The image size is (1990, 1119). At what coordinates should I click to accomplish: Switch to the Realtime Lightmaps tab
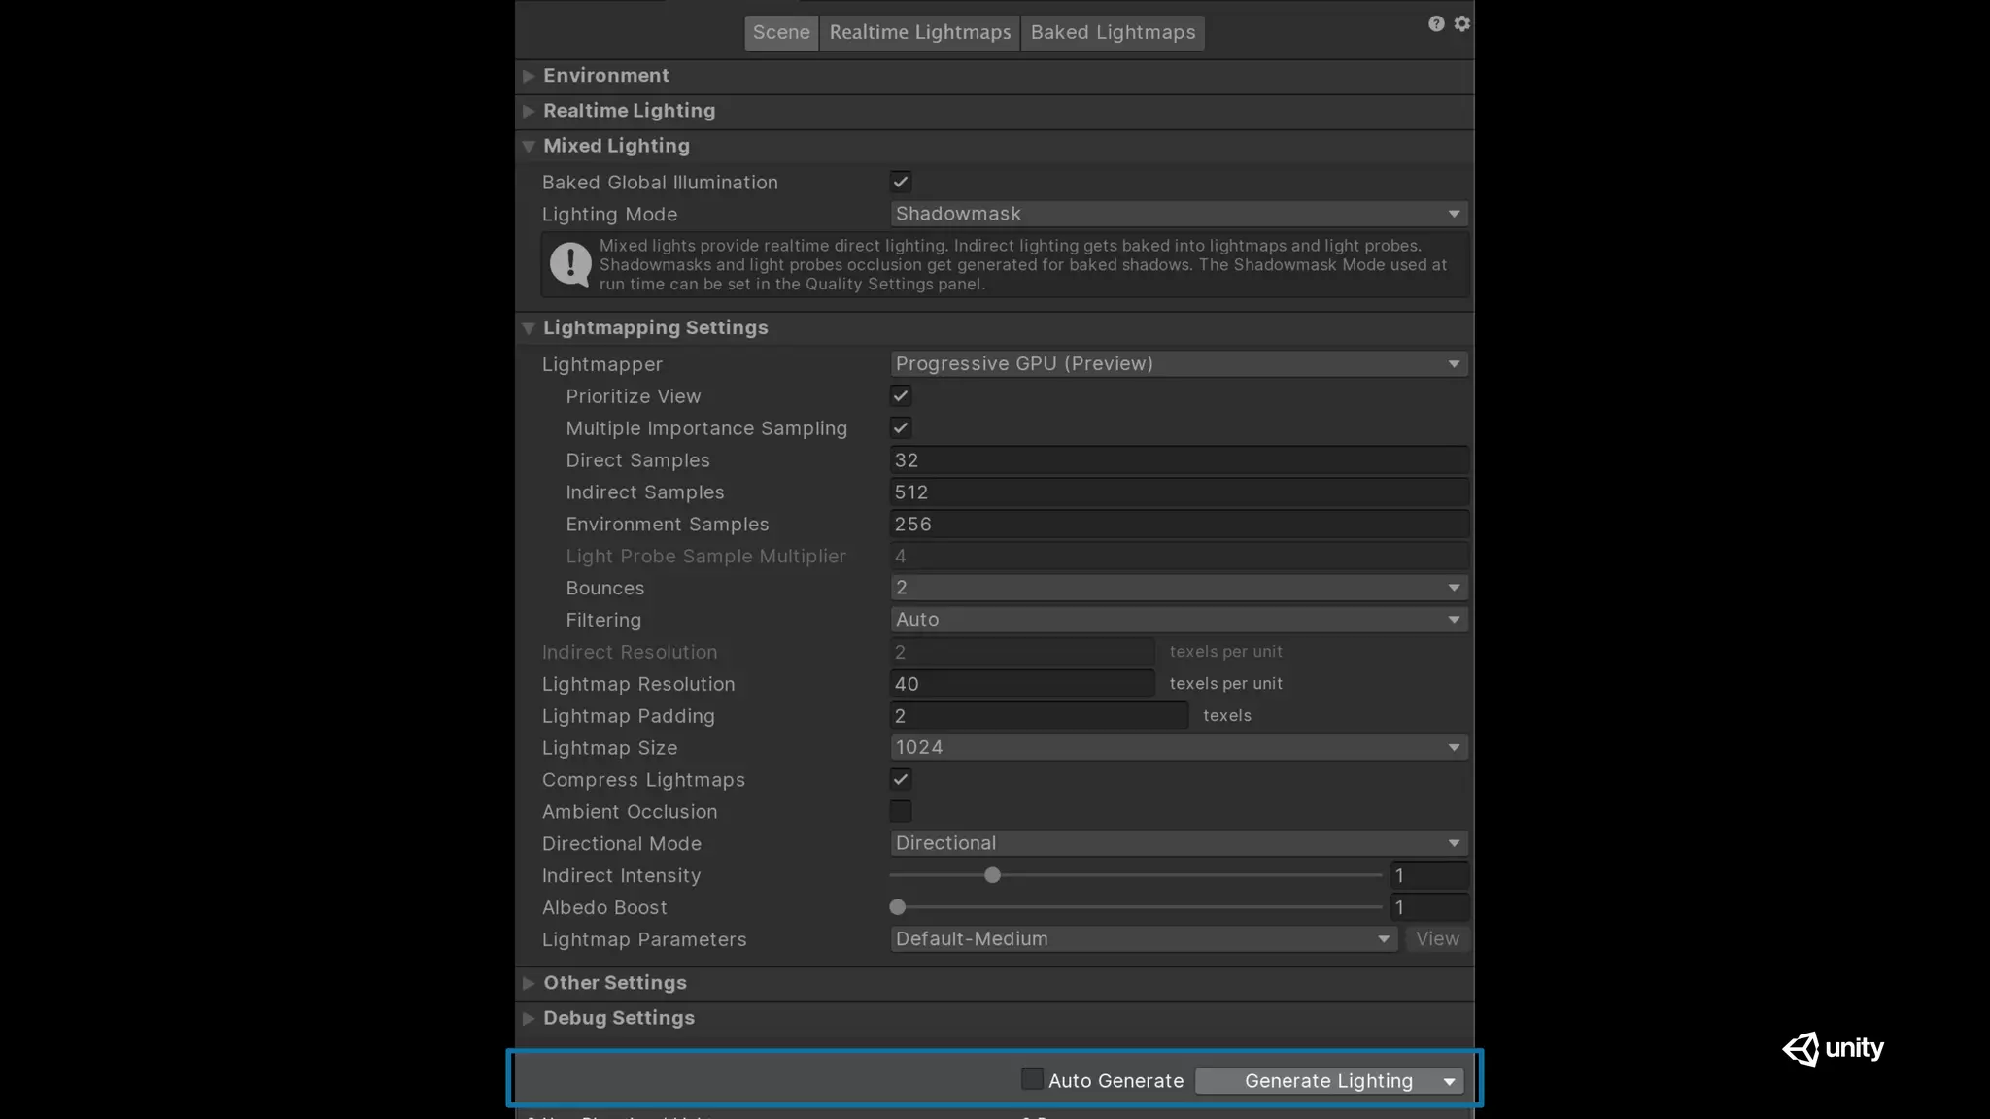pos(919,32)
